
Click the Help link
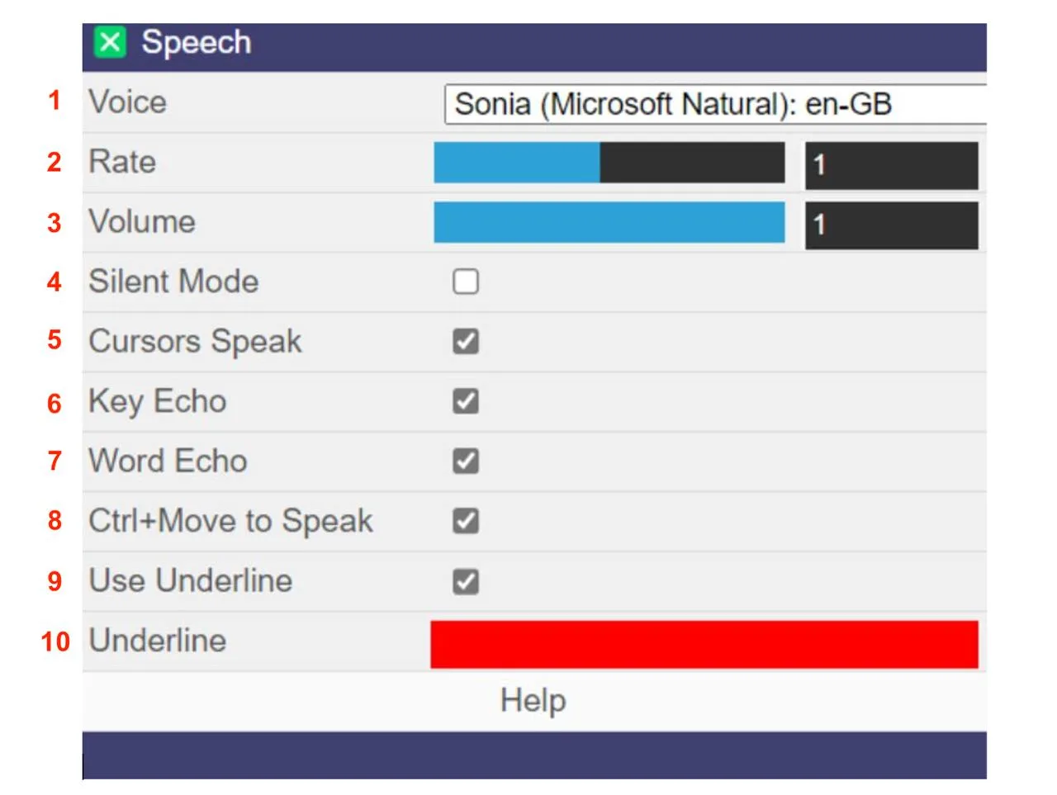(x=532, y=700)
